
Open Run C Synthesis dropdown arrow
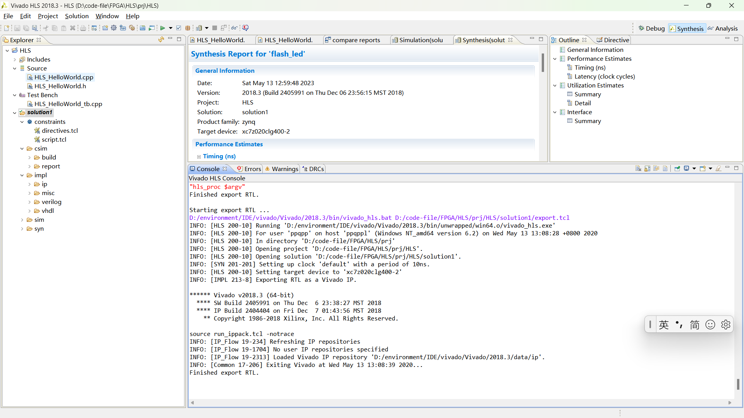(170, 28)
